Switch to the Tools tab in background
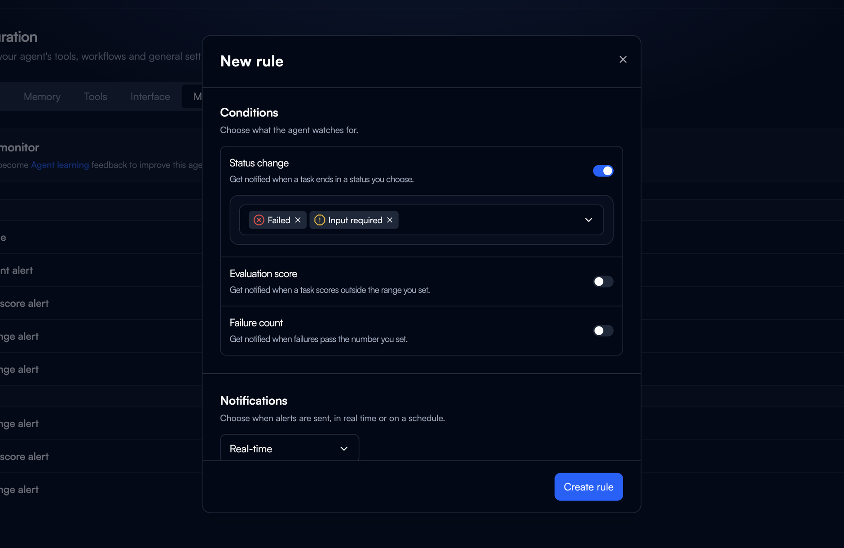Image resolution: width=844 pixels, height=548 pixels. 96,97
